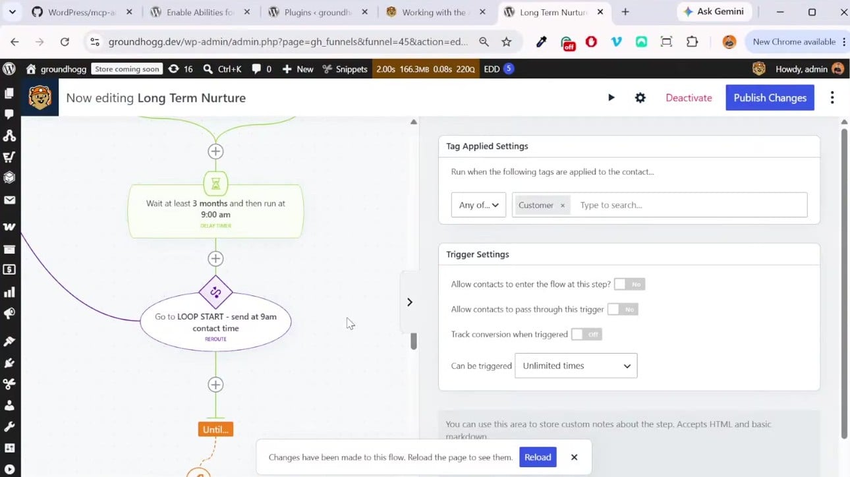This screenshot has height=477, width=850.
Task: Open the WooCommerce sidebar icon
Action: pyautogui.click(x=9, y=226)
